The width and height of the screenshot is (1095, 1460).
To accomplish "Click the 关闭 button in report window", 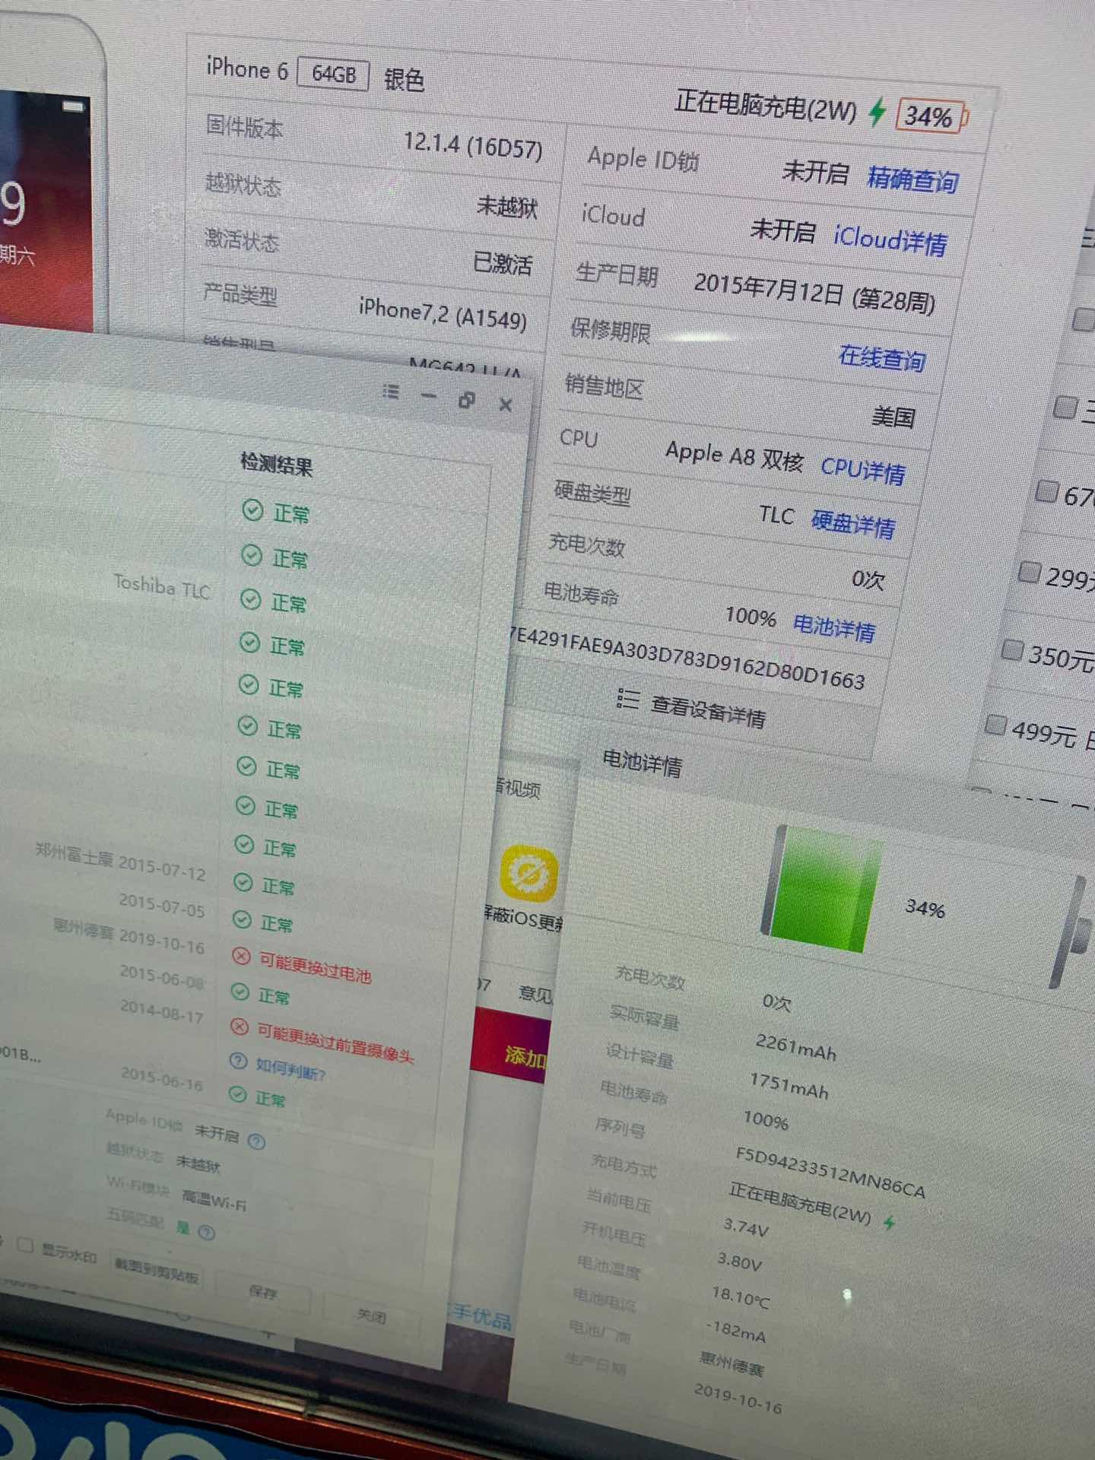I will click(371, 1315).
